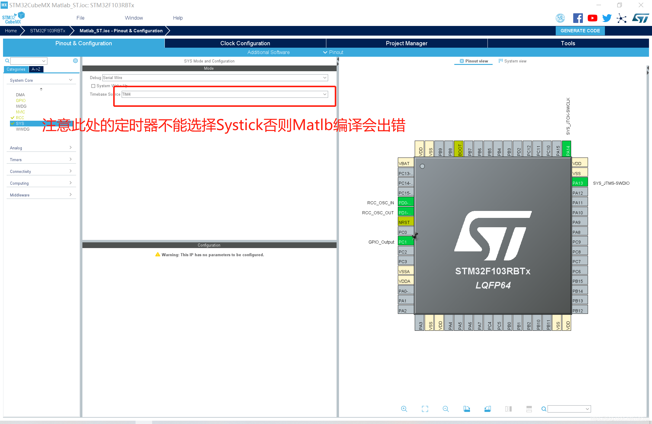Zoom out of the pinout view

tap(446, 409)
